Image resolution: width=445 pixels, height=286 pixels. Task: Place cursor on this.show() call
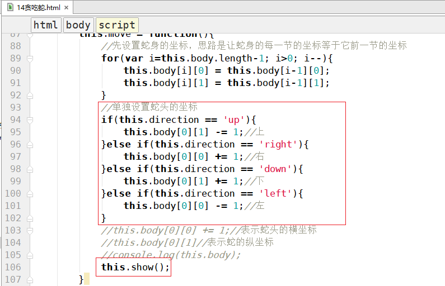point(134,267)
